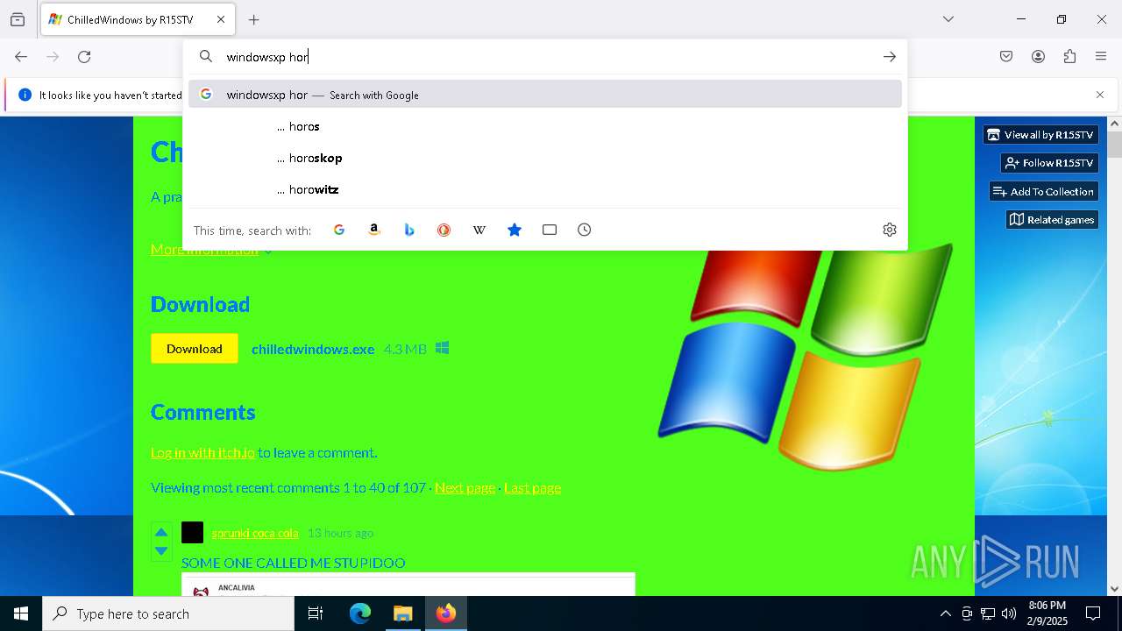The image size is (1122, 631).
Task: Open volume control in system tray
Action: (x=1009, y=613)
